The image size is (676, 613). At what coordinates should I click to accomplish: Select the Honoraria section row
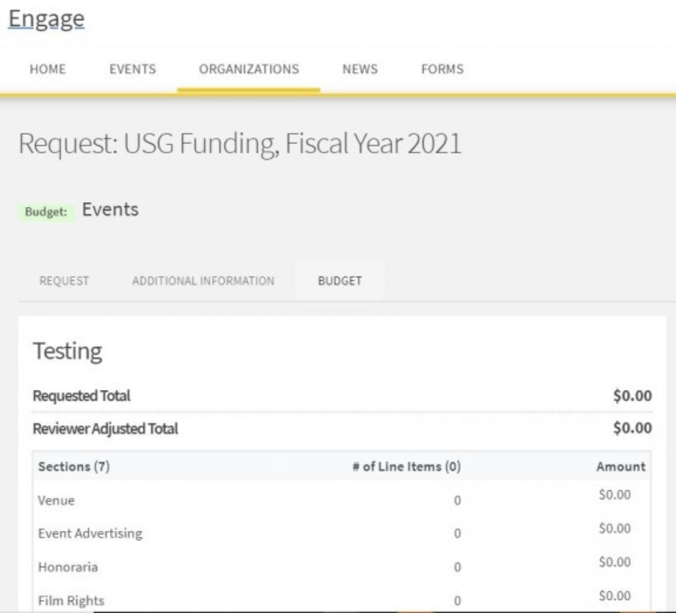(341, 567)
